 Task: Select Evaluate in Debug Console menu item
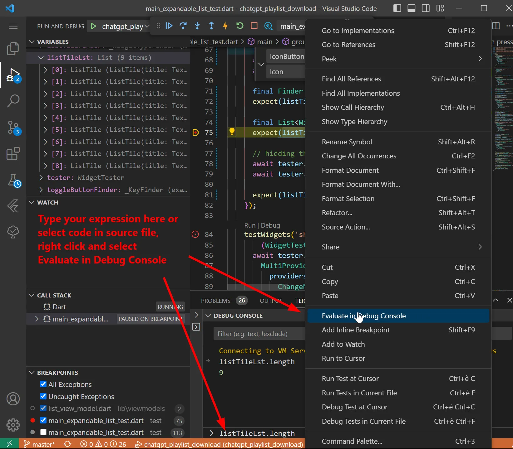pos(398,316)
